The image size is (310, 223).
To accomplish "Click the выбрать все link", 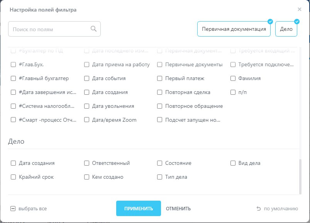I will [33, 209].
